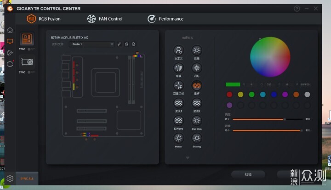Select the 双重闪烁 double flash effect
331x190 pixels.
click(178, 85)
